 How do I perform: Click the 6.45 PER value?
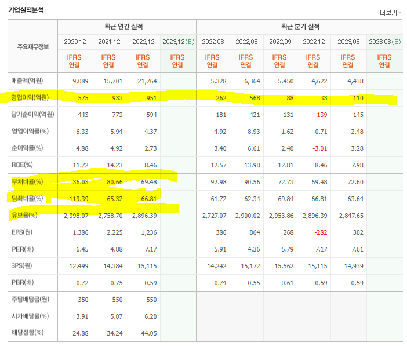pyautogui.click(x=82, y=249)
